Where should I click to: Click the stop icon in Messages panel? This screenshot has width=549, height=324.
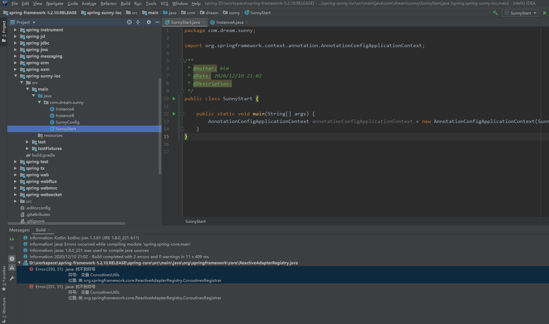(x=12, y=248)
